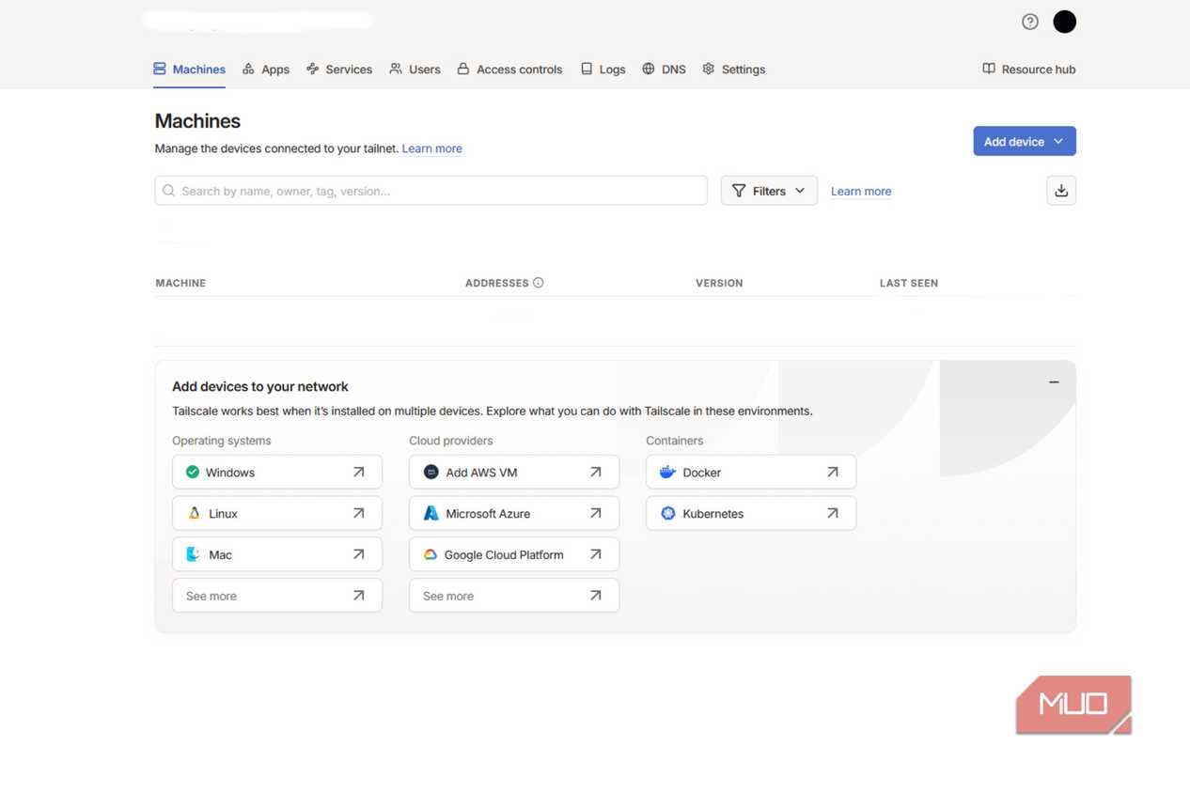Click the Access controls lock icon
Screen dimensions: 1190x793
point(462,69)
